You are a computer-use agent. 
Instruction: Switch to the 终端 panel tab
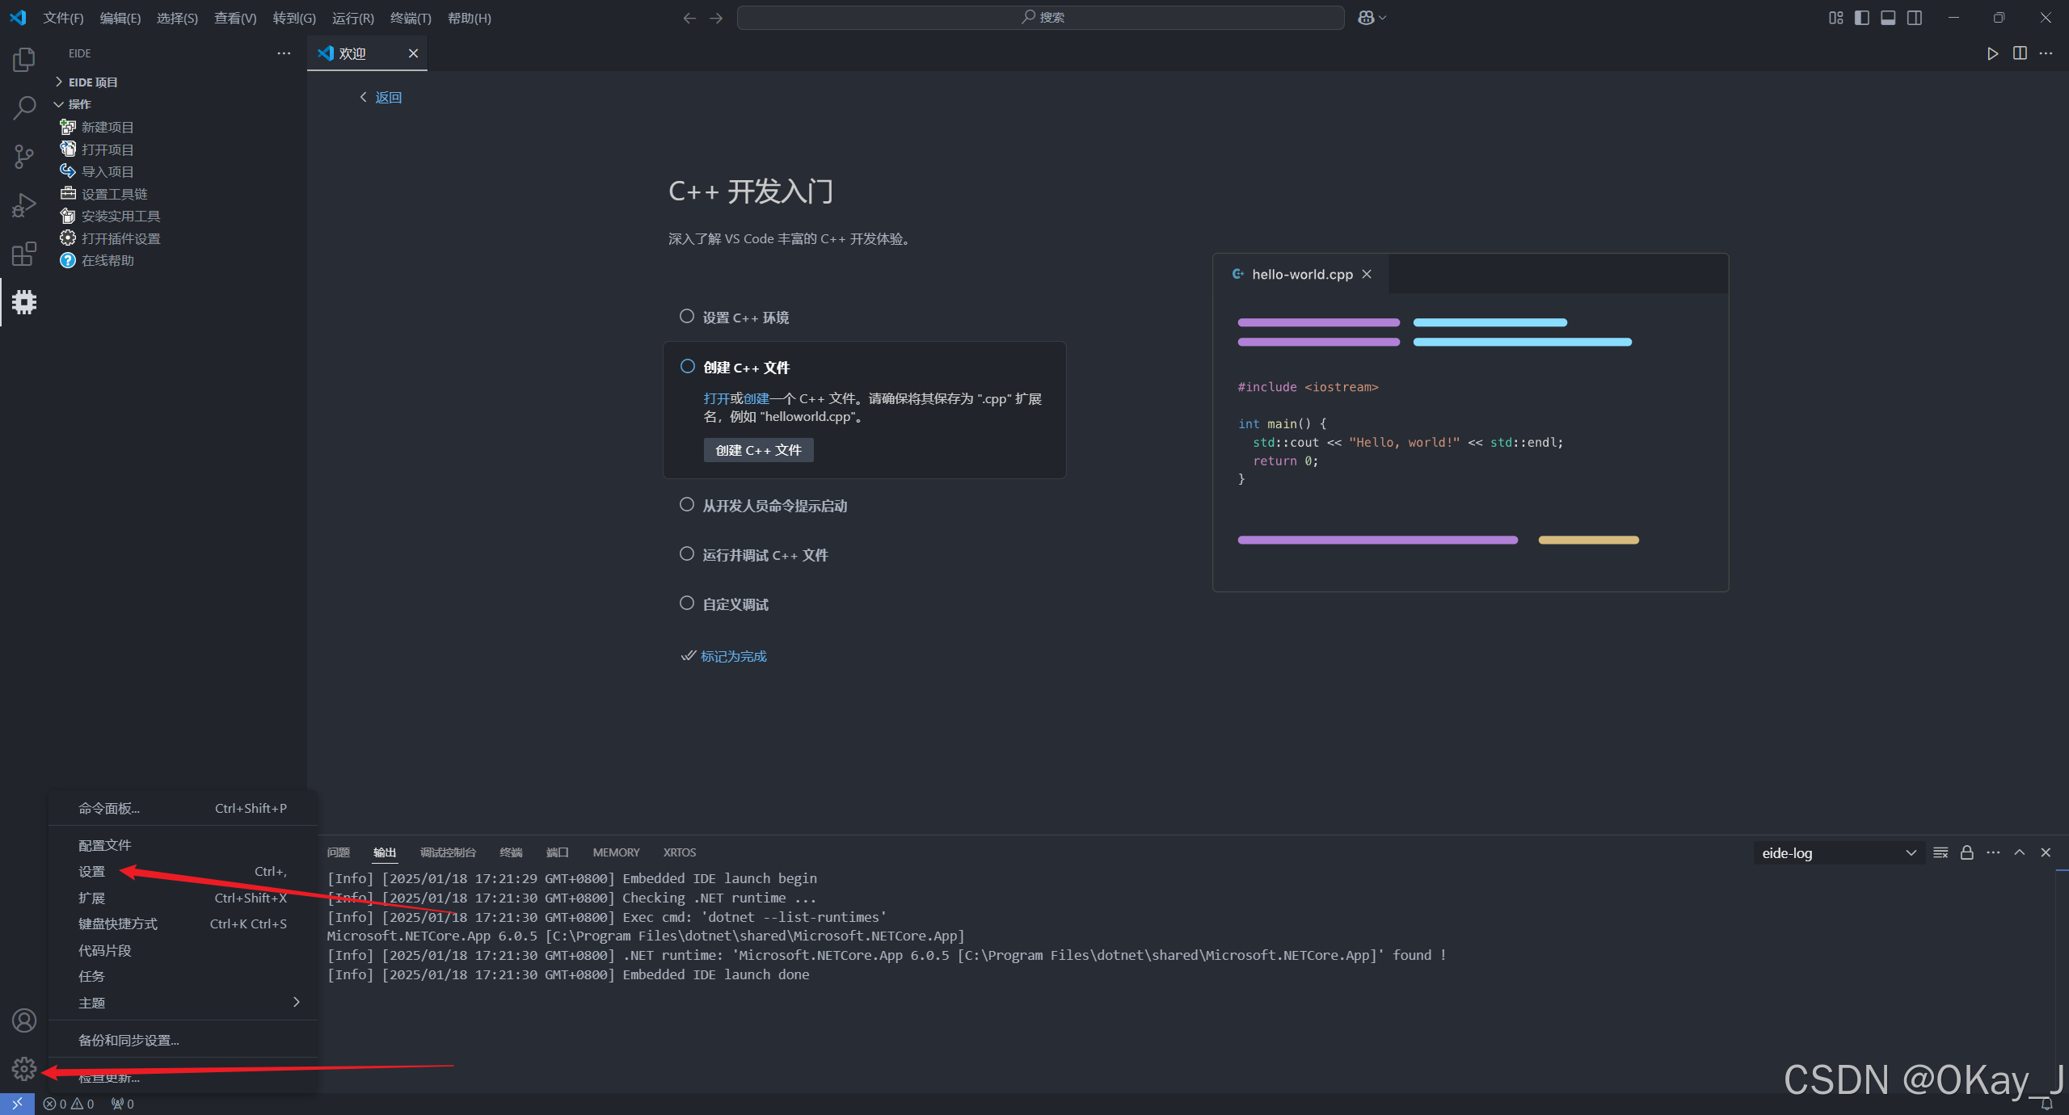[x=511, y=852]
